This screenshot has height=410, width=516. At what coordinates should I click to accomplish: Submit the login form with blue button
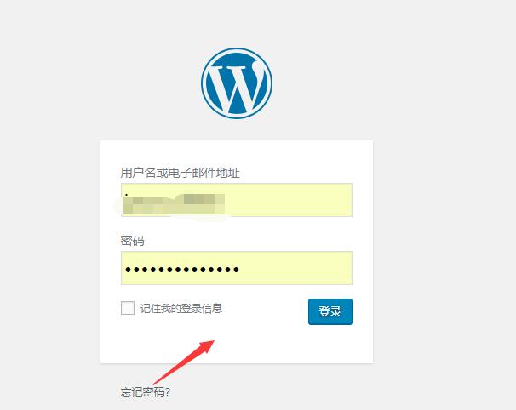pyautogui.click(x=330, y=311)
